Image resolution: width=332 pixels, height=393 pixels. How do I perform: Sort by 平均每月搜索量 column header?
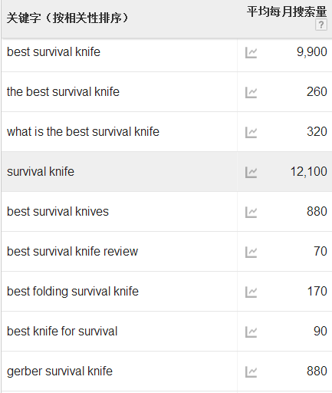tap(287, 12)
